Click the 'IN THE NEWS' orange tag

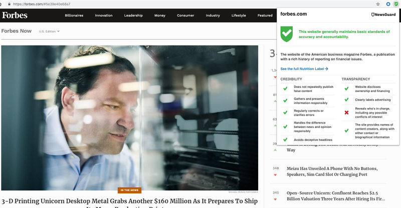click(129, 190)
